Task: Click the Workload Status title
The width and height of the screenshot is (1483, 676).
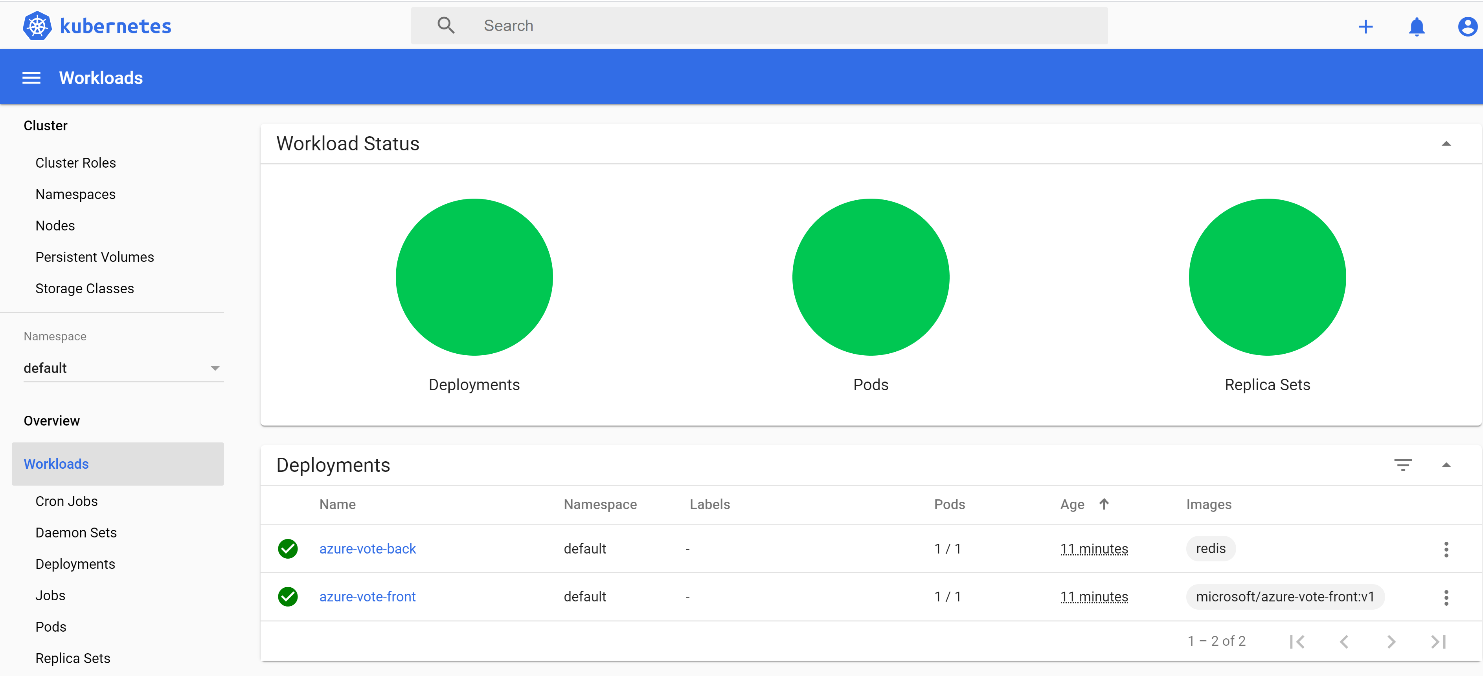Action: [x=348, y=144]
